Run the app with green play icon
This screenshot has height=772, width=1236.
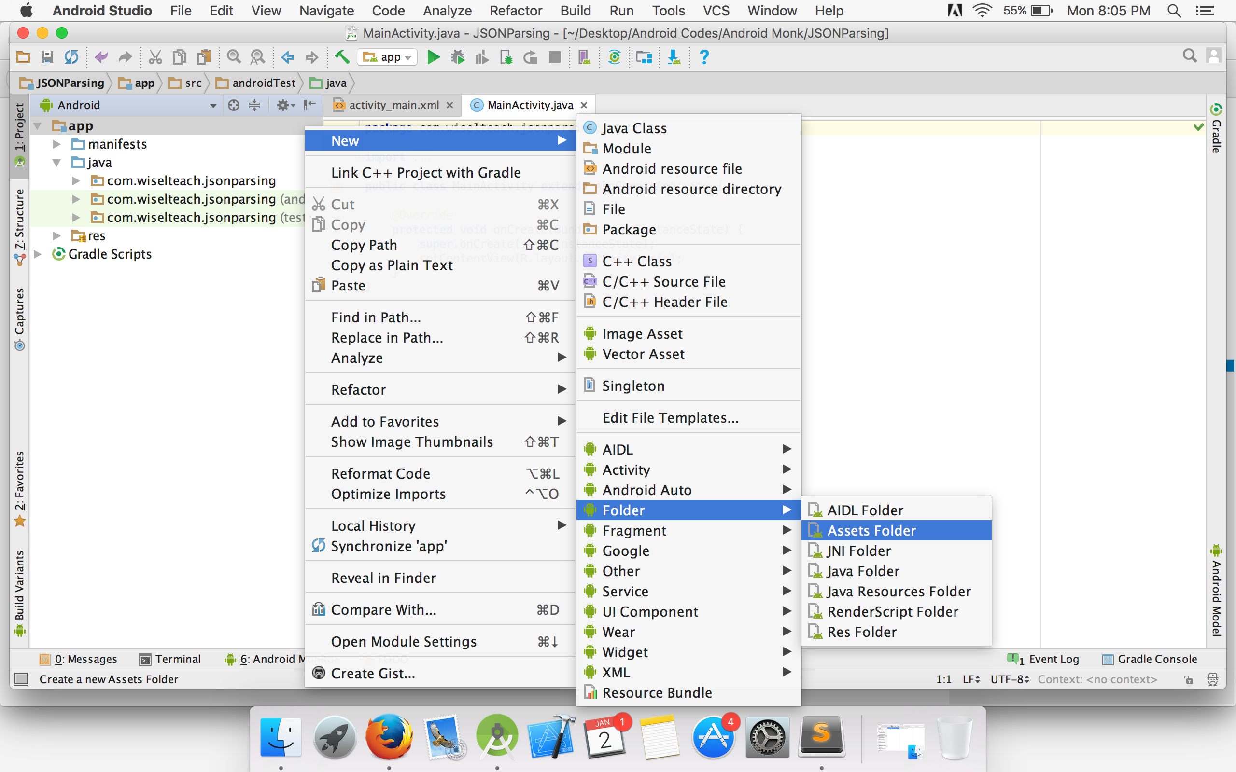click(433, 57)
